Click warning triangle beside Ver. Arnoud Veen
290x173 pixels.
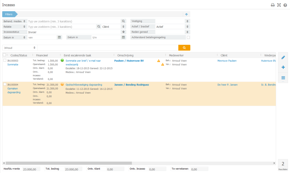(x=163, y=65)
